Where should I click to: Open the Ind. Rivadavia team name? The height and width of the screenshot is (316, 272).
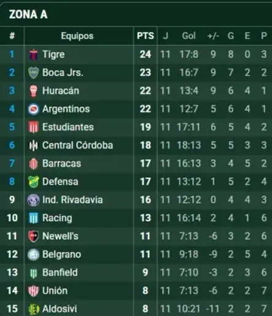(72, 200)
